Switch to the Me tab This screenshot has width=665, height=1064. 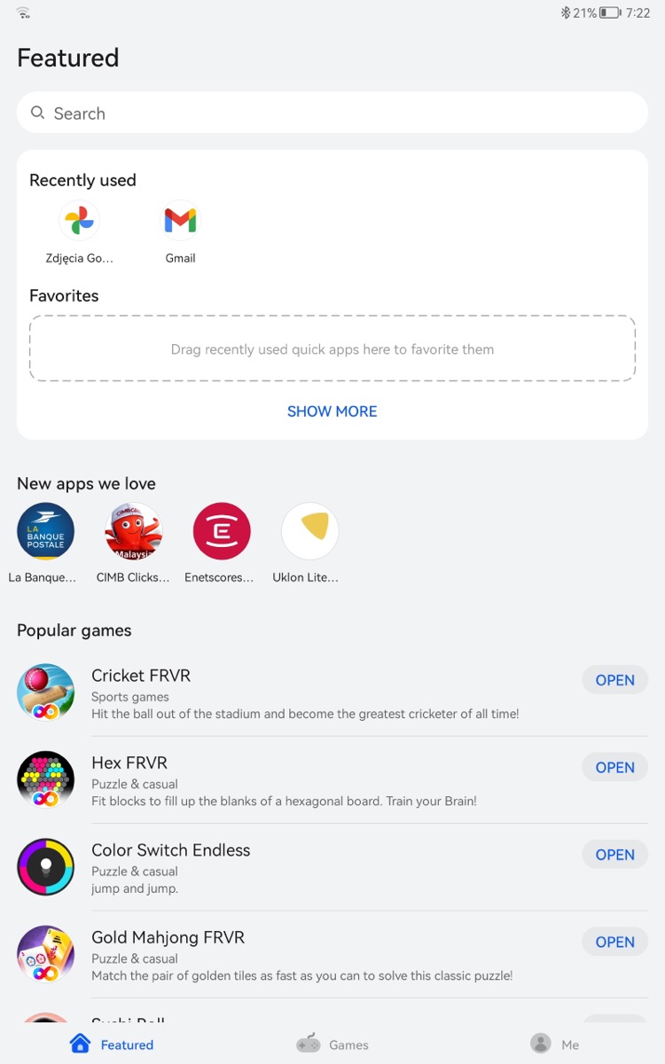point(554,1044)
